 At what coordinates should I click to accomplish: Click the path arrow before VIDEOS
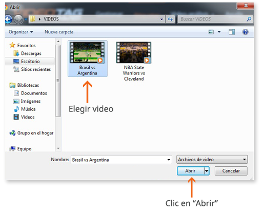(39, 19)
